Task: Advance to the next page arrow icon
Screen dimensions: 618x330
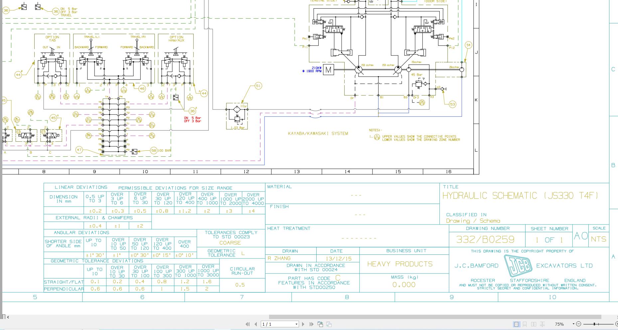Action: [x=303, y=324]
